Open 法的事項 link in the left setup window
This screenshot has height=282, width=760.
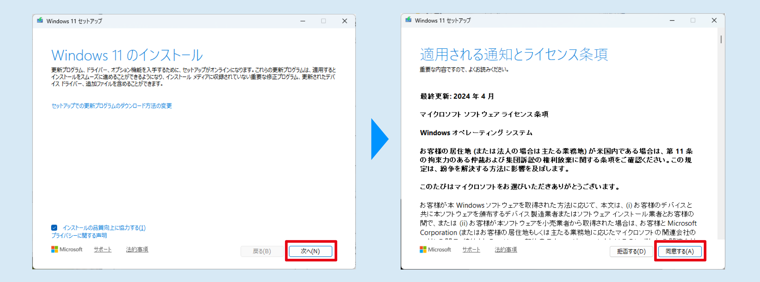click(x=137, y=250)
